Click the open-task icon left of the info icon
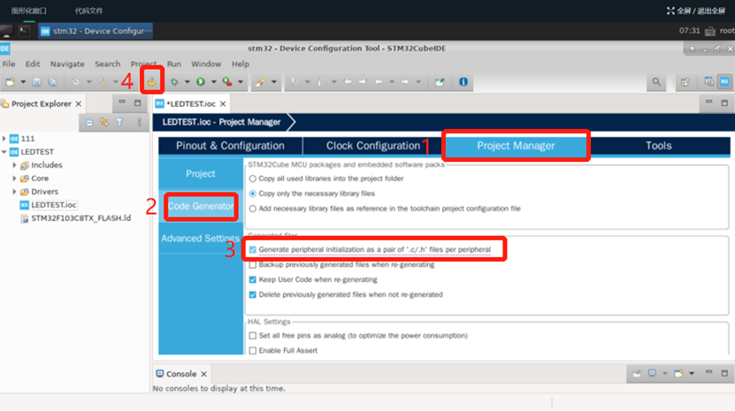Screen dimensions: 735x411 440,82
